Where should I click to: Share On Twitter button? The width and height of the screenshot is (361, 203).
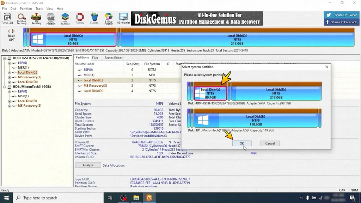click(342, 15)
